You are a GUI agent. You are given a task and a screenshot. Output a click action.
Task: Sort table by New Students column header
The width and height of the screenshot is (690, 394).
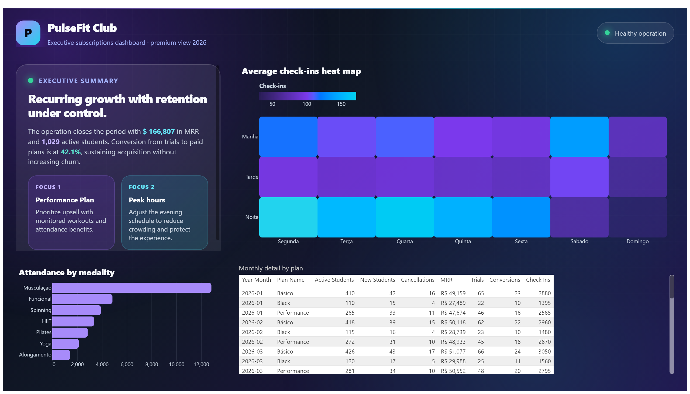click(x=377, y=280)
